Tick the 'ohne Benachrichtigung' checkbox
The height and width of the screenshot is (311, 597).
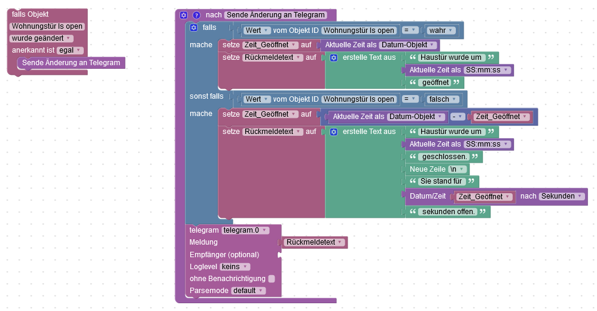pyautogui.click(x=272, y=279)
